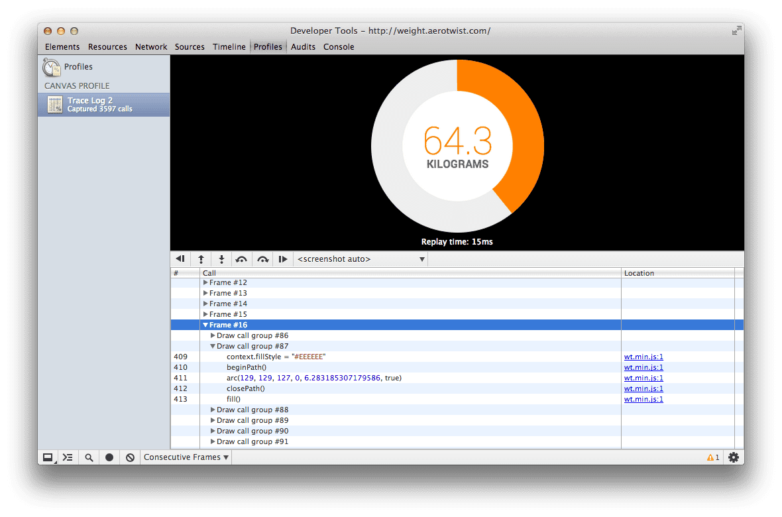Switch to the Network tab
782x517 pixels.
[x=150, y=46]
